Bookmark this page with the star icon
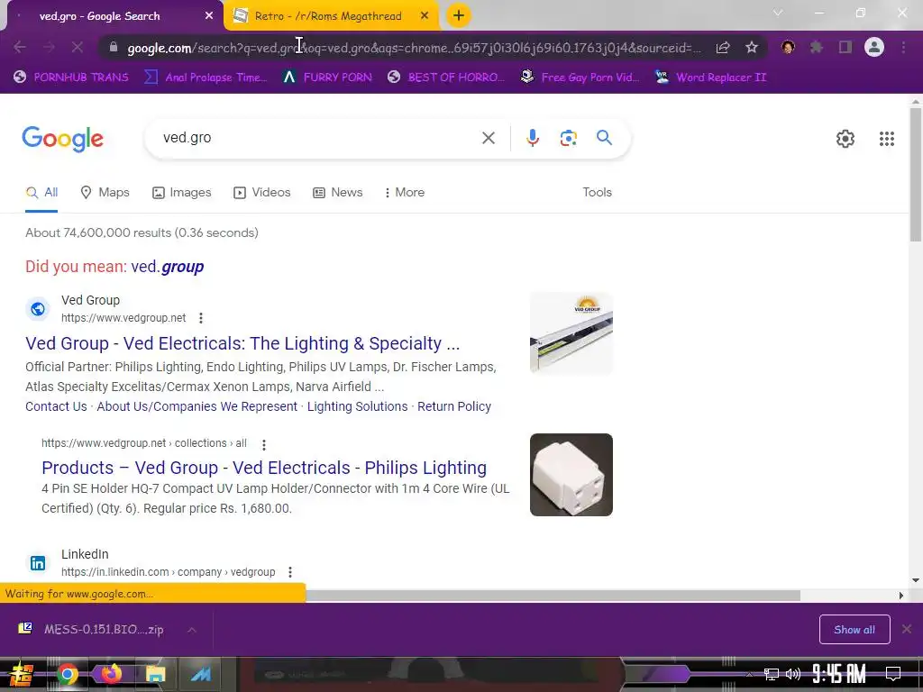This screenshot has height=692, width=923. [x=751, y=47]
